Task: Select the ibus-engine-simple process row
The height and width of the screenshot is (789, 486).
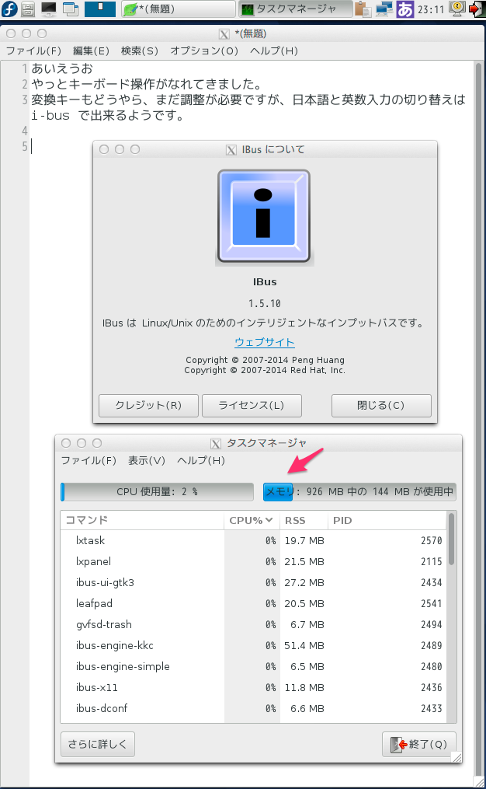Action: click(253, 666)
